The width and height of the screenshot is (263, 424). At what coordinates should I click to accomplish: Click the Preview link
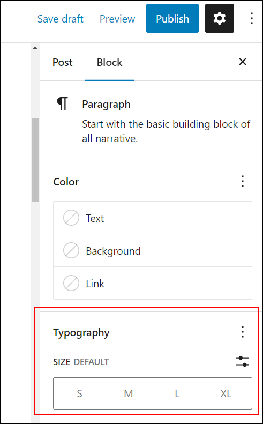tap(117, 19)
